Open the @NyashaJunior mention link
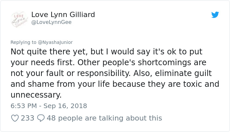 [55, 42]
